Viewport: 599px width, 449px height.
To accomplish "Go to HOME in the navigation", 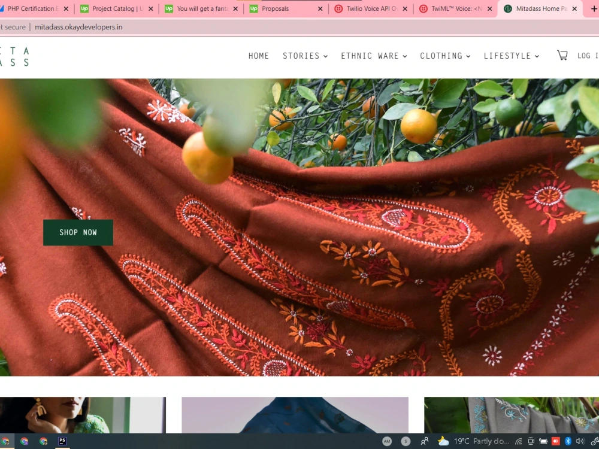I will (259, 56).
